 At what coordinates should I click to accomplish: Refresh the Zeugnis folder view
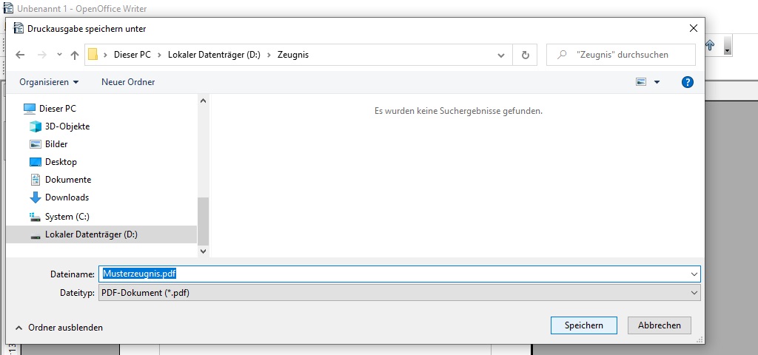[525, 55]
